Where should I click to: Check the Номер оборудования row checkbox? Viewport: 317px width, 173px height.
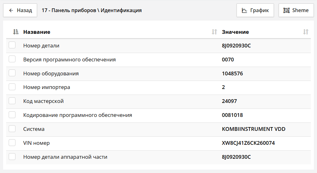coord(12,73)
